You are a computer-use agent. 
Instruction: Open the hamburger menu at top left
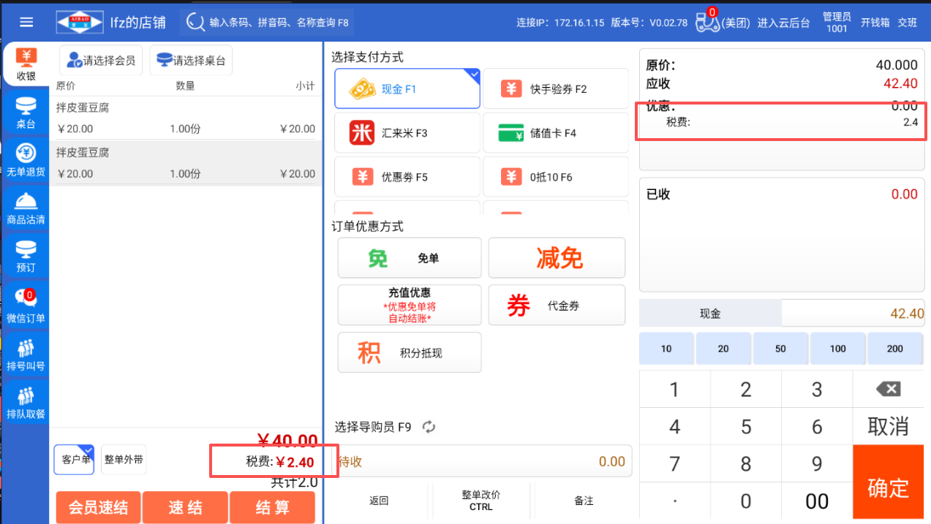click(x=26, y=22)
